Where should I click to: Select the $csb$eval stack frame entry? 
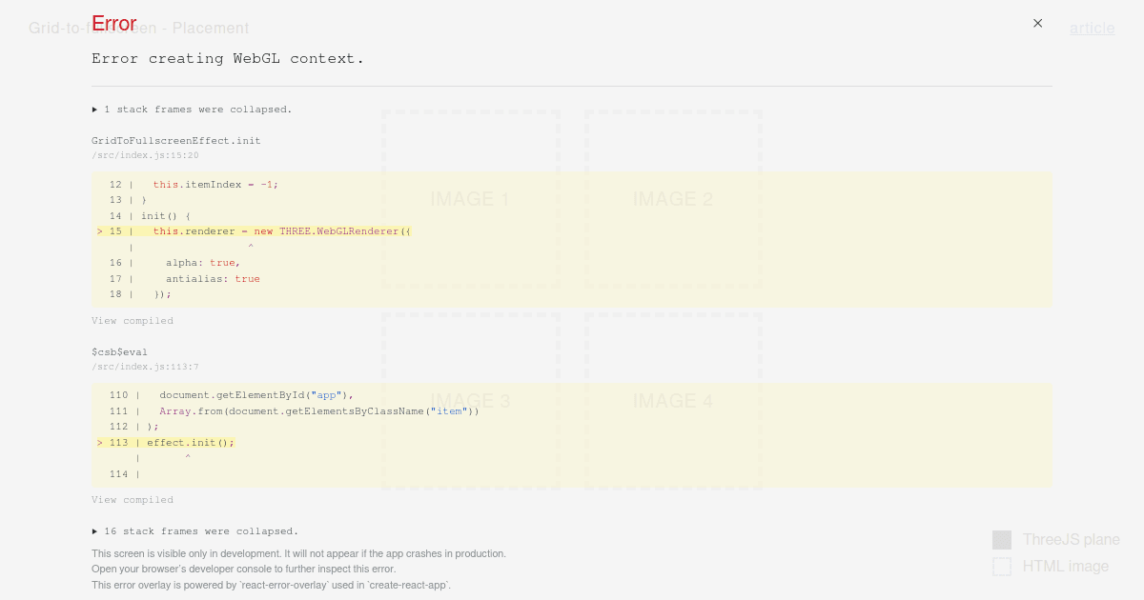[x=119, y=351]
